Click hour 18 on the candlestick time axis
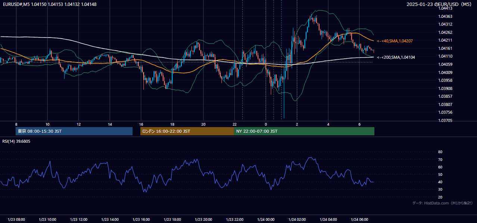The height and width of the screenshot is (223, 477). (x=172, y=124)
